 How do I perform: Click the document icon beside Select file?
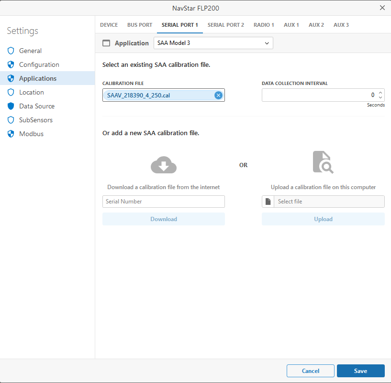(x=268, y=202)
